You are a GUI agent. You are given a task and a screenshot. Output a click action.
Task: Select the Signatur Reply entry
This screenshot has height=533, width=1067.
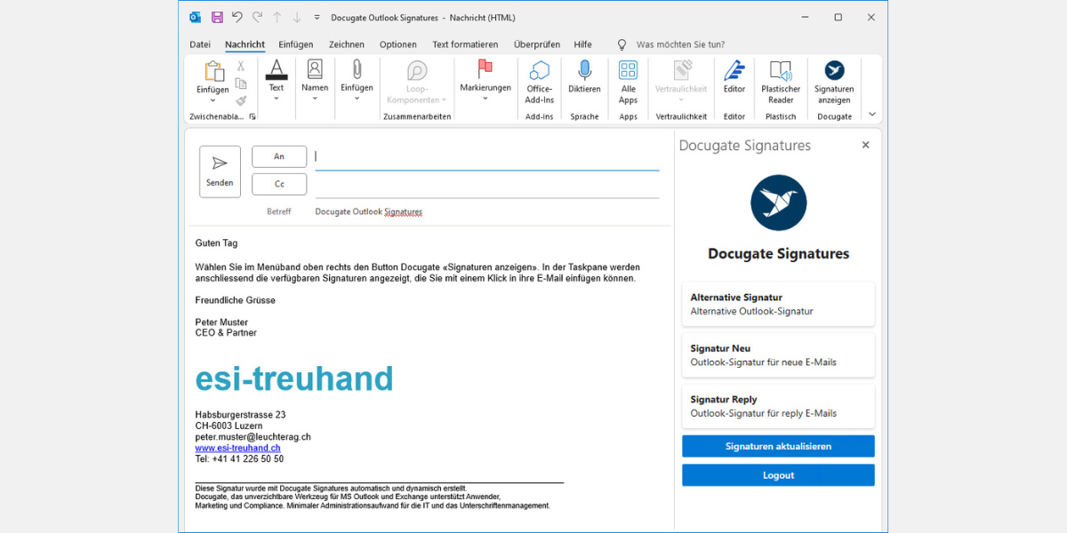pos(778,405)
